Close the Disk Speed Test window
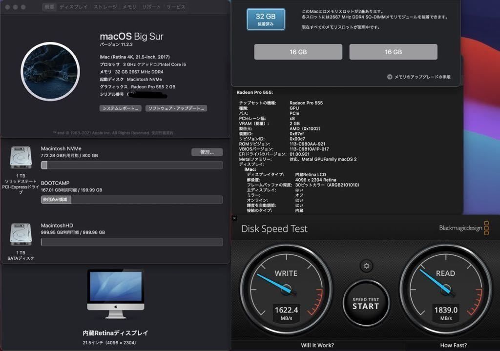The image size is (500, 351). [x=234, y=218]
